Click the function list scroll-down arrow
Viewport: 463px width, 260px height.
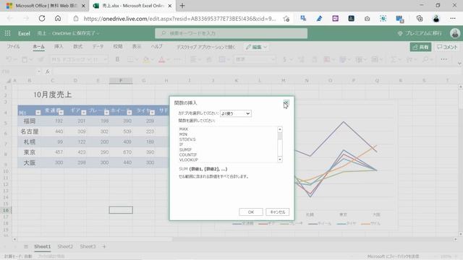(x=280, y=160)
